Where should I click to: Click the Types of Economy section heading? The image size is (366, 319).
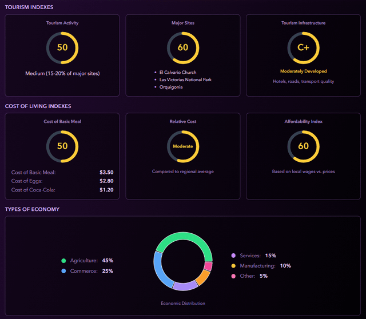tap(32, 209)
